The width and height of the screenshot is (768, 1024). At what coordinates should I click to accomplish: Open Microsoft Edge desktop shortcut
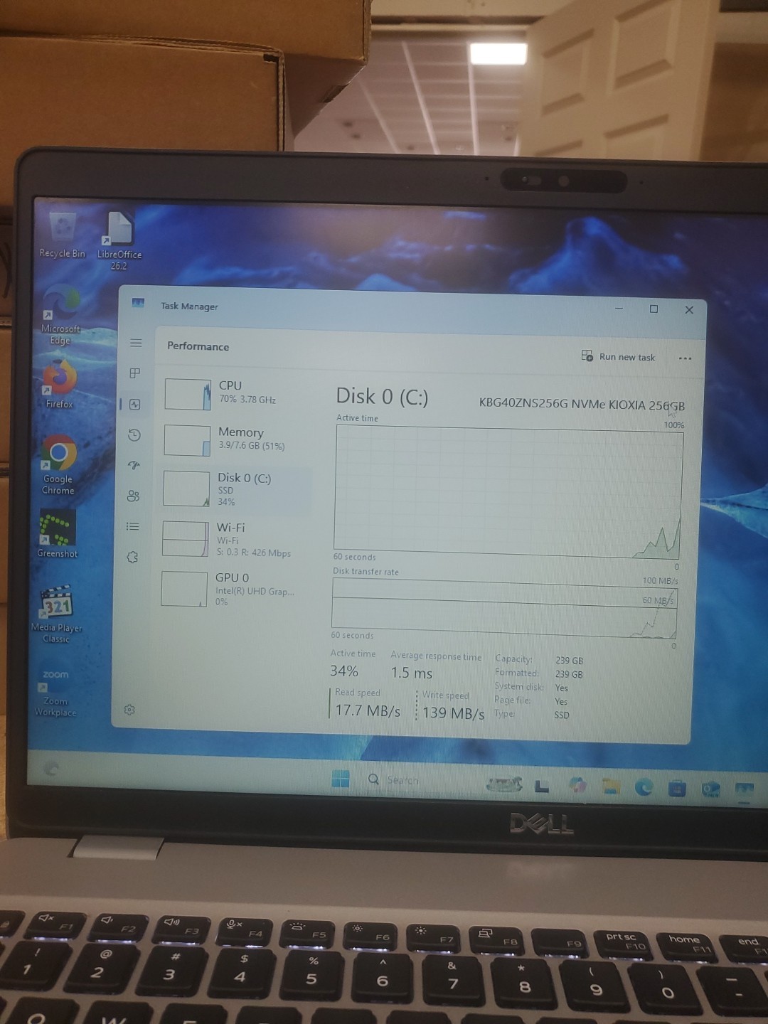tap(60, 316)
